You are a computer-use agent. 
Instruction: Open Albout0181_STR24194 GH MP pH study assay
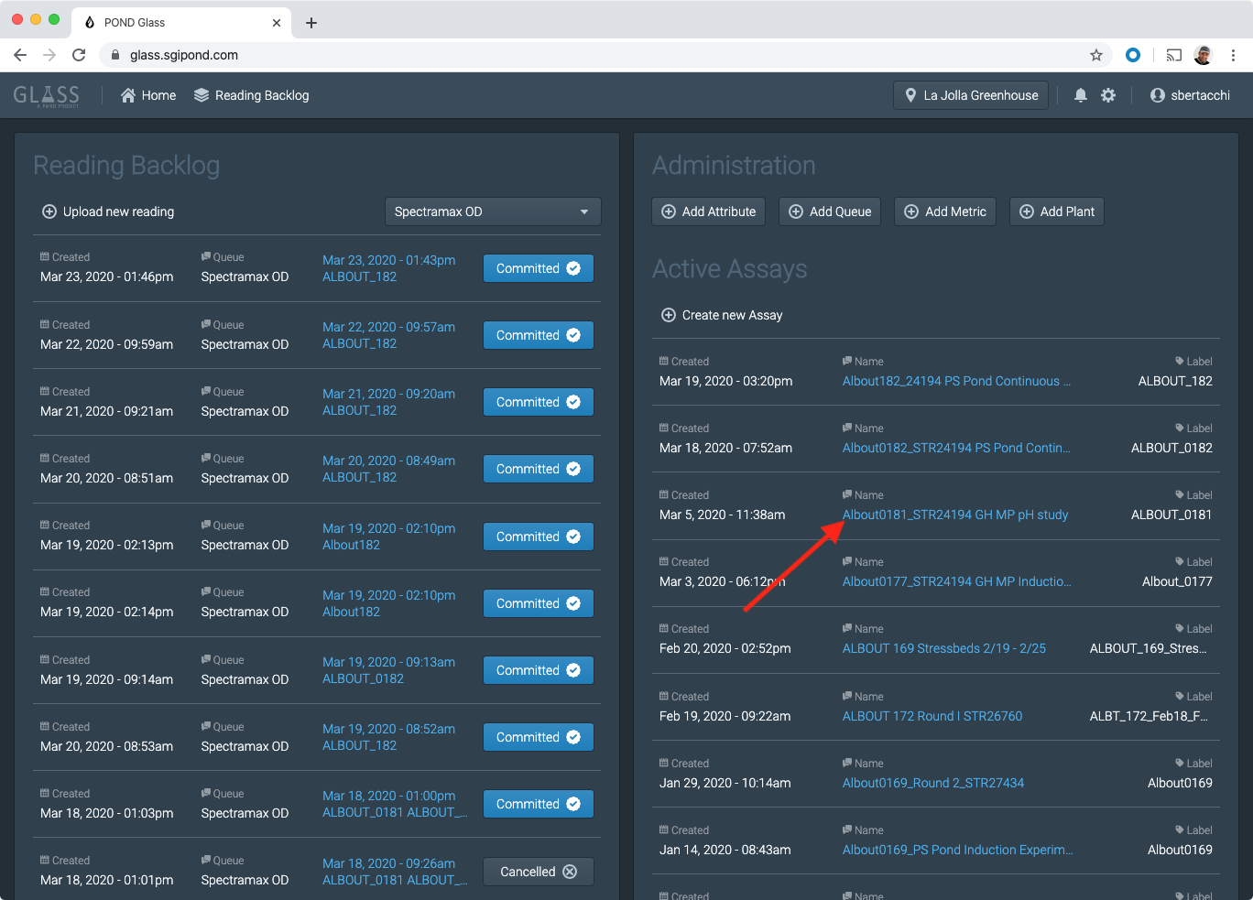click(954, 515)
